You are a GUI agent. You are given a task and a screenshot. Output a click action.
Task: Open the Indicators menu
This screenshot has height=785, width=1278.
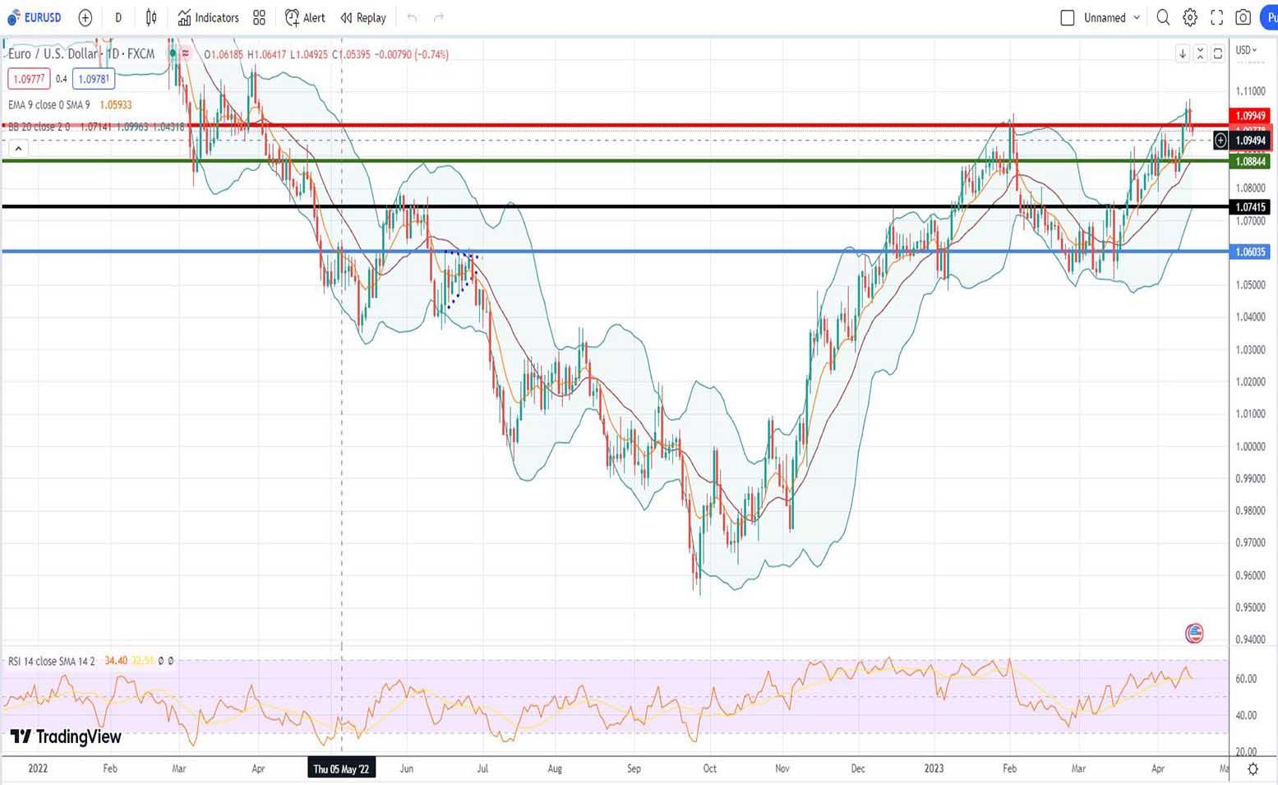click(209, 17)
